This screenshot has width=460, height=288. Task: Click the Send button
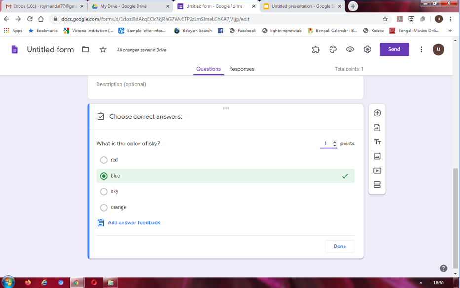394,49
